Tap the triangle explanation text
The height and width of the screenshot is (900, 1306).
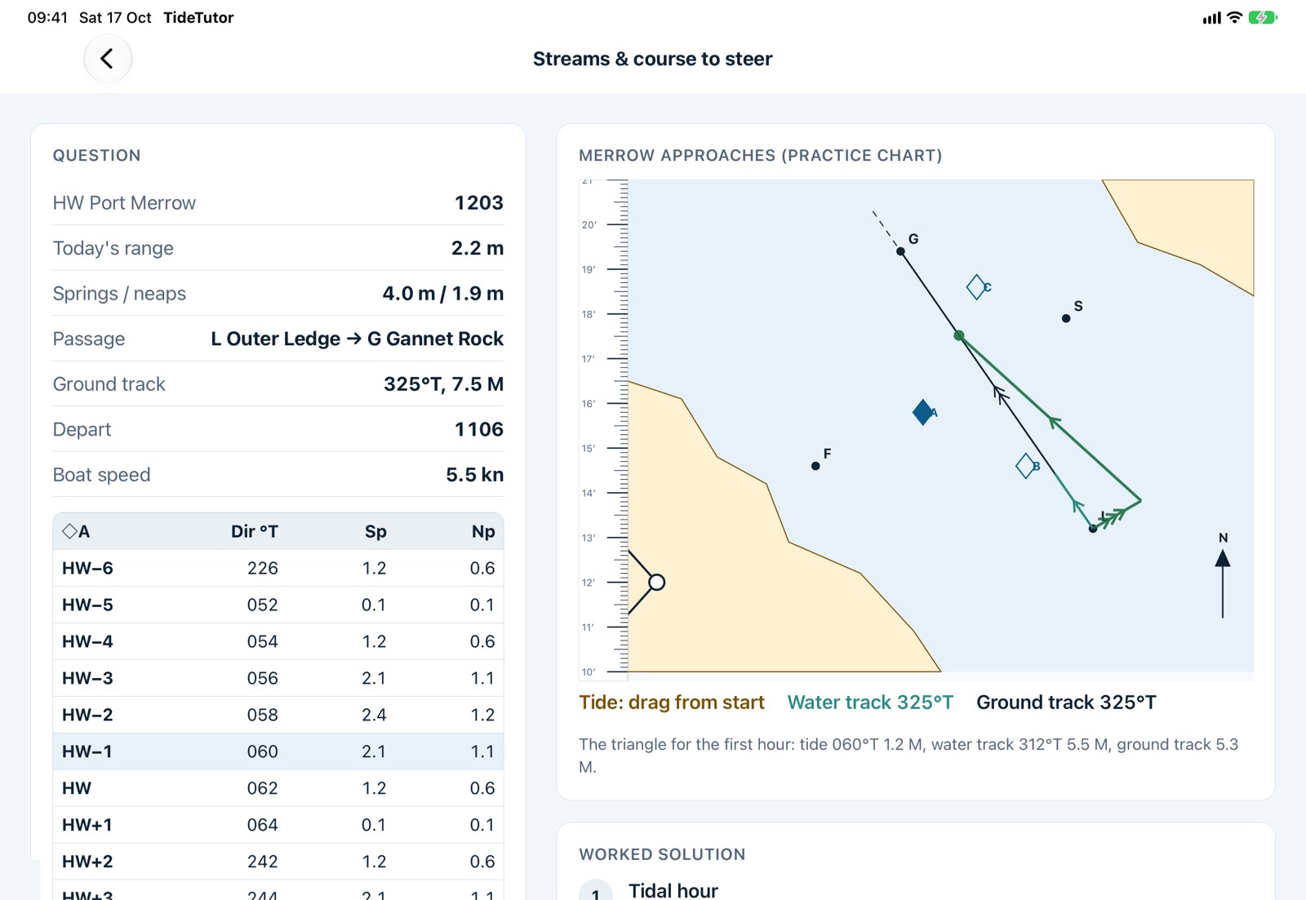point(908,756)
